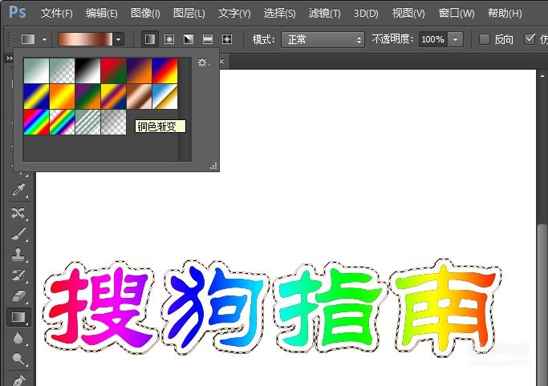Select the Content-Aware Move tool with crossed arrows

tap(18, 213)
